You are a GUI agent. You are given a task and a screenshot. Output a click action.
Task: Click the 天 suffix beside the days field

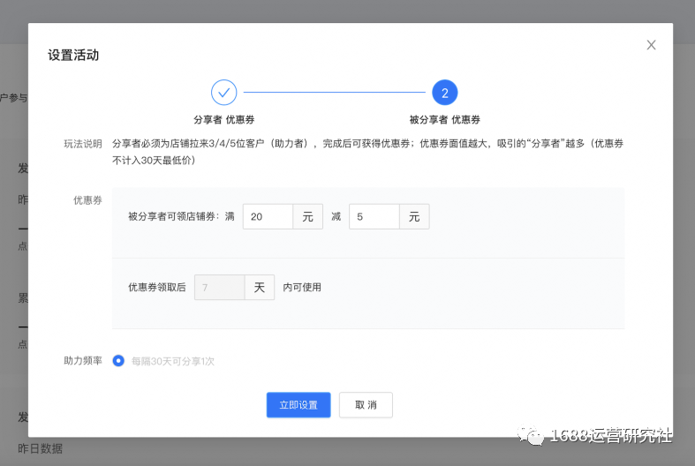260,288
